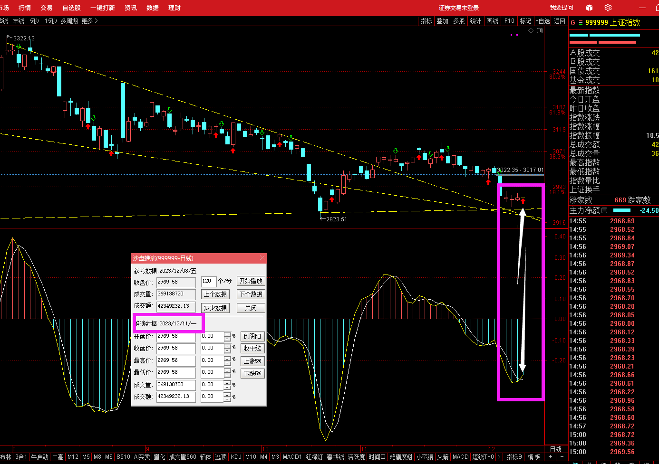Switch to 年线 period tab
Viewport: 659px width, 464px height.
19,21
